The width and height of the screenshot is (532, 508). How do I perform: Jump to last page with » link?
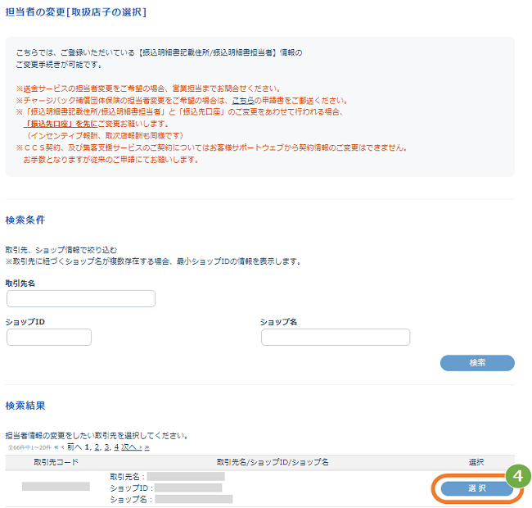click(147, 447)
